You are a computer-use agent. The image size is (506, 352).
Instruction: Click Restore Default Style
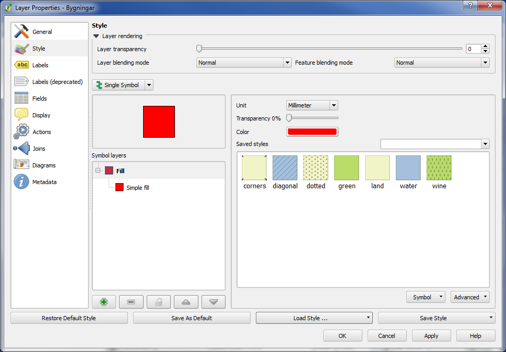[69, 318]
